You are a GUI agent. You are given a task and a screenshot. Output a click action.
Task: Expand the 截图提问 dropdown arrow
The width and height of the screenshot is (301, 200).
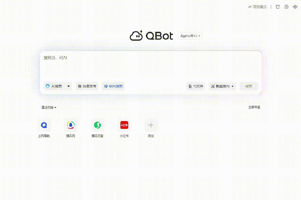coord(232,86)
